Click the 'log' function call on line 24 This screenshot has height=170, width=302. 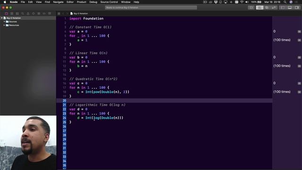[x=96, y=118]
